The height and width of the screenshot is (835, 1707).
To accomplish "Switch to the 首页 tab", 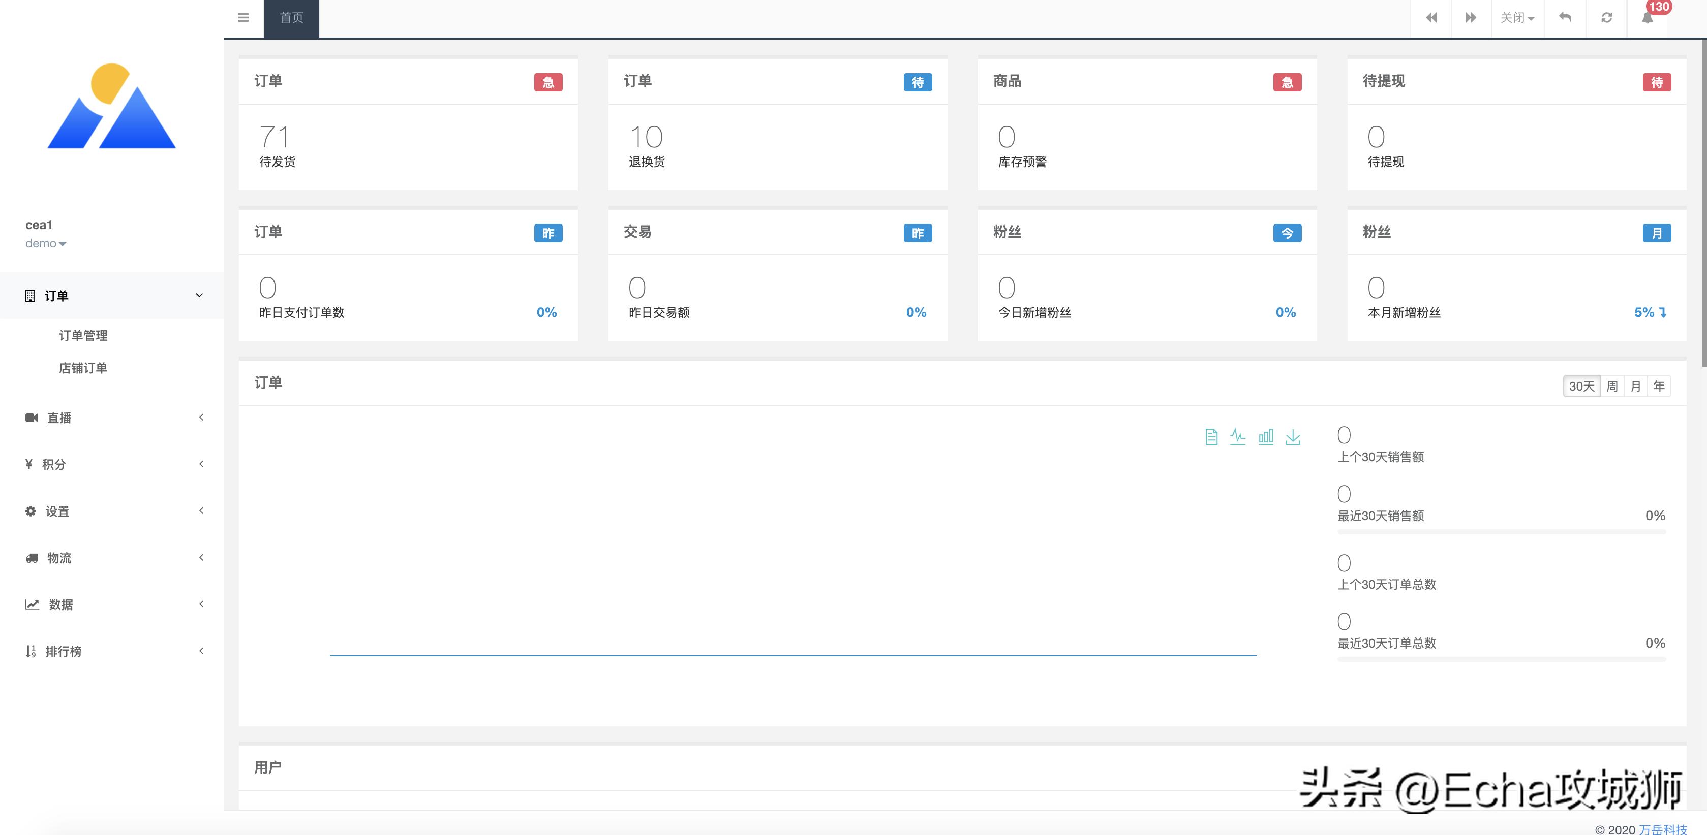I will coord(292,18).
